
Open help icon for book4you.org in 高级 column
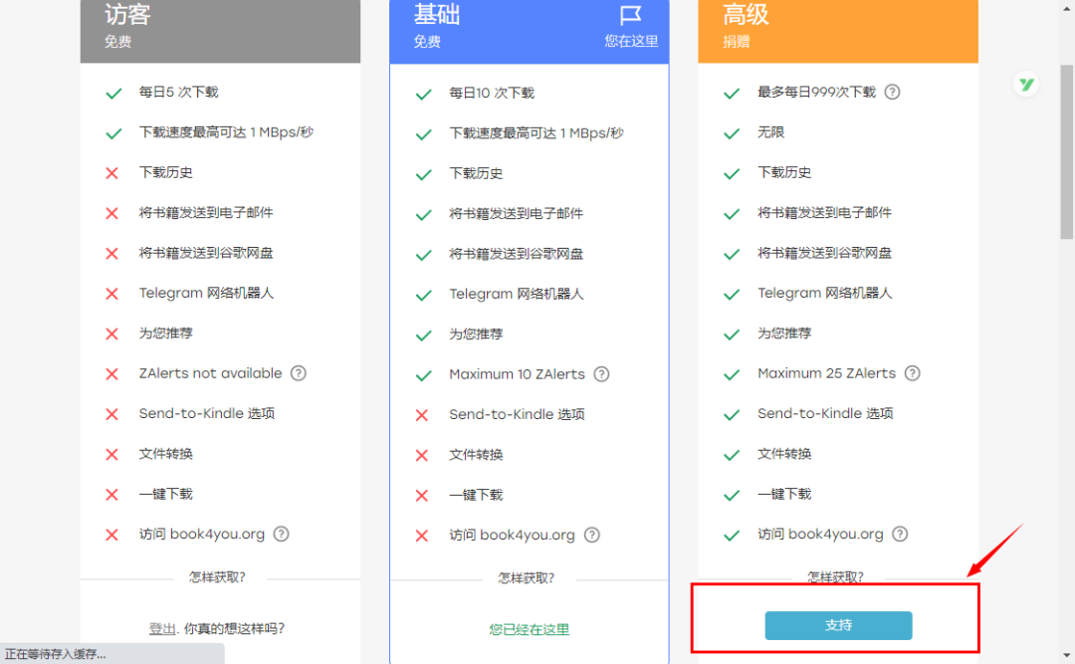(x=900, y=534)
